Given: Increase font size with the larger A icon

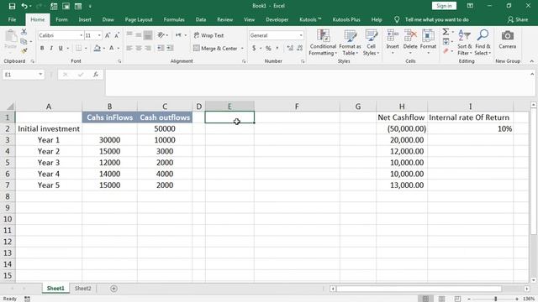Looking at the screenshot, I should coord(108,35).
